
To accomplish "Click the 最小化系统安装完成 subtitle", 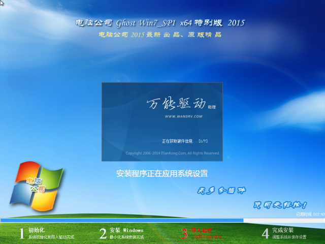I will click(x=126, y=237).
